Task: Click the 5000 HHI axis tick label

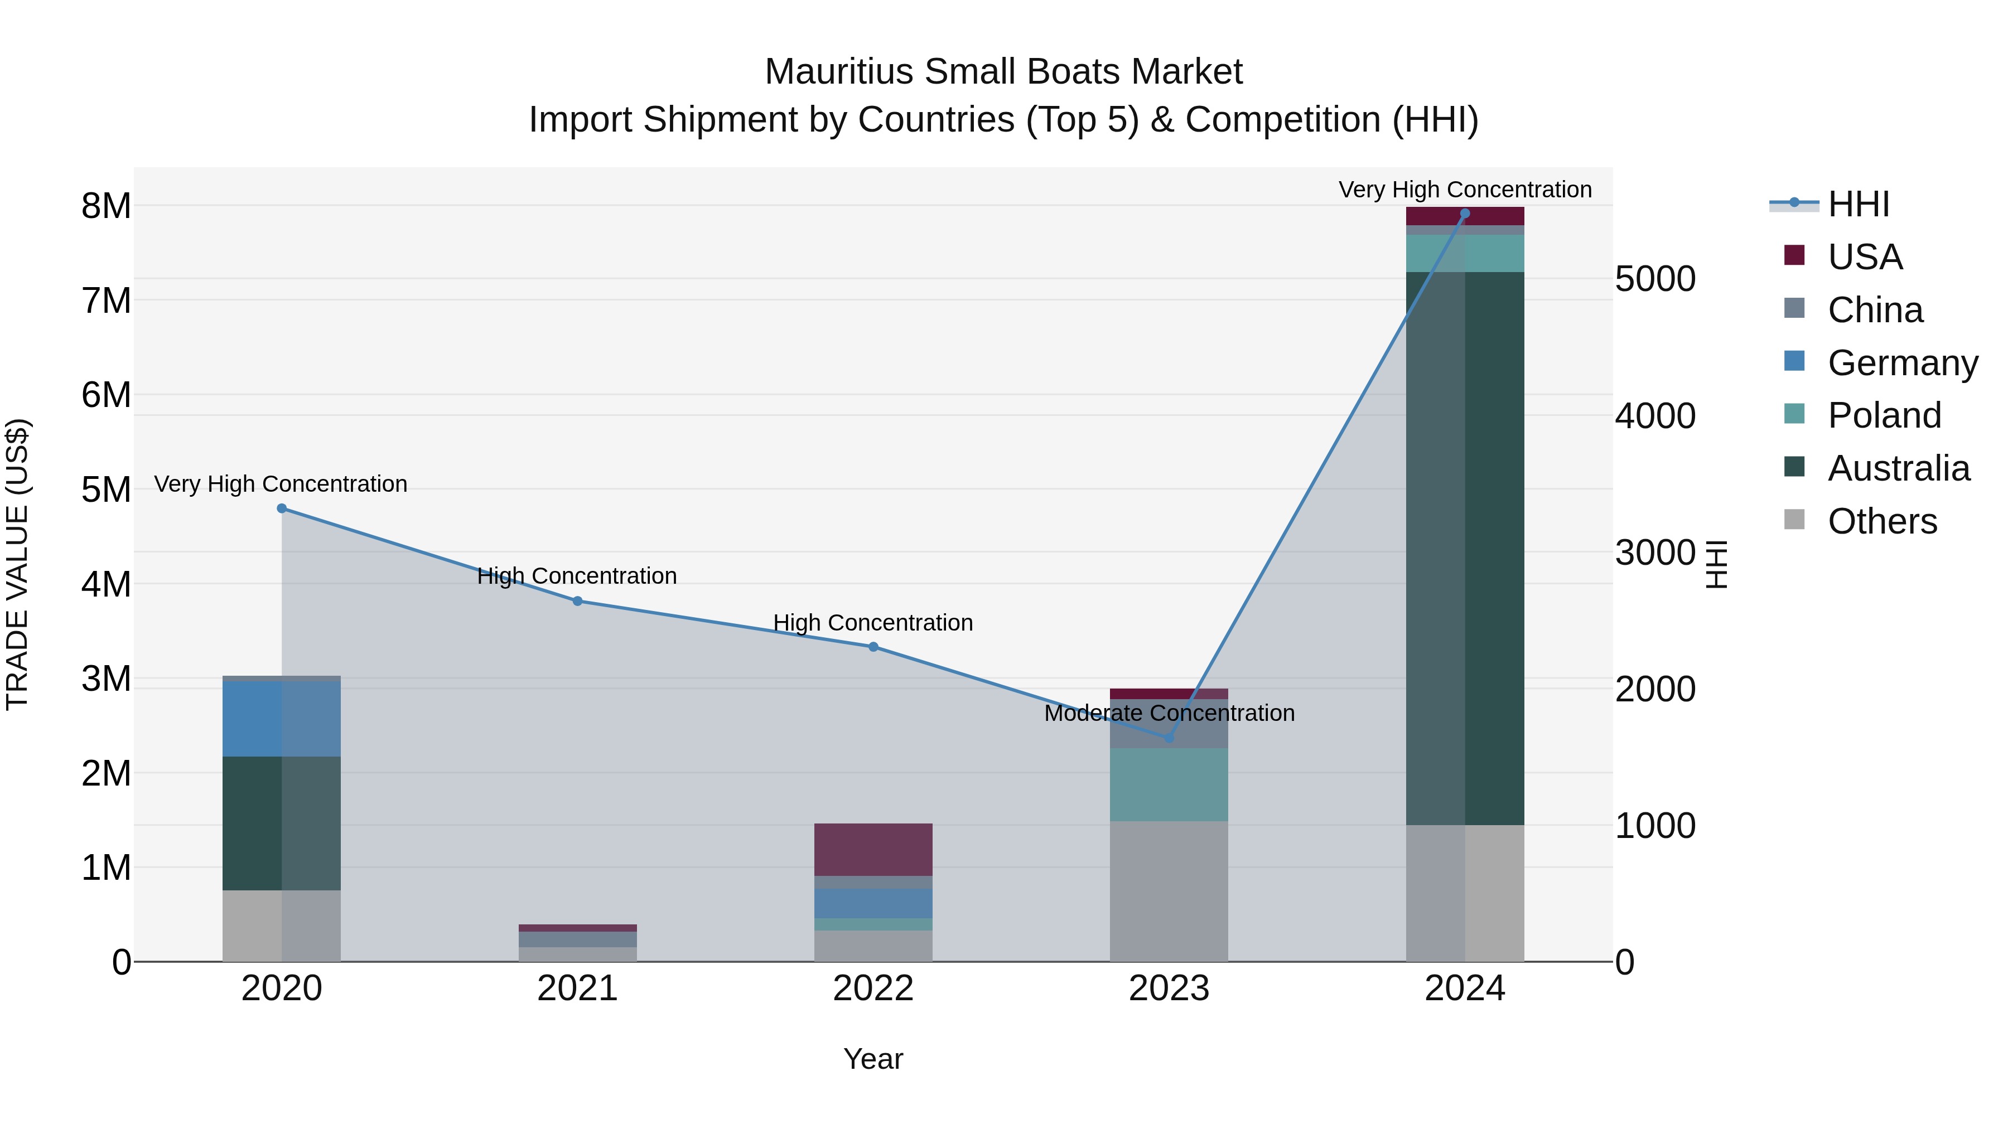Action: click(x=1655, y=279)
